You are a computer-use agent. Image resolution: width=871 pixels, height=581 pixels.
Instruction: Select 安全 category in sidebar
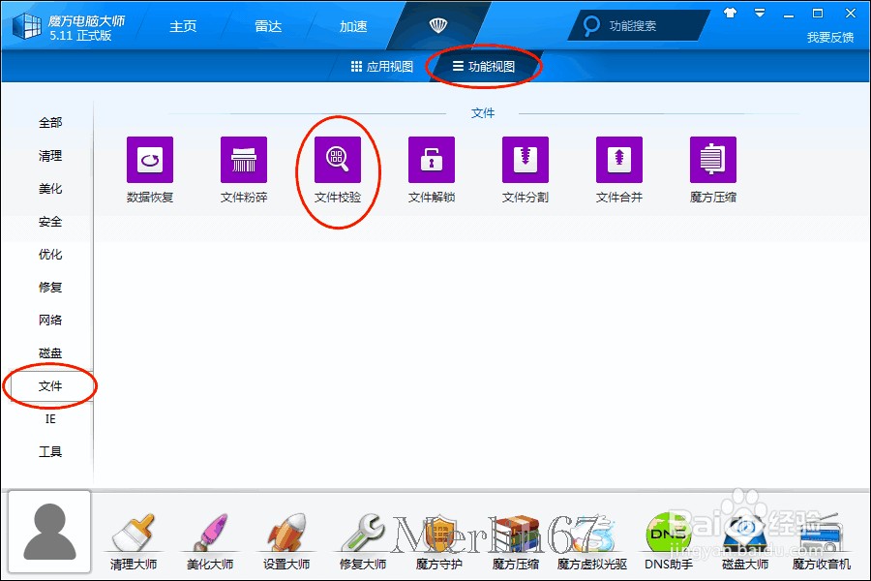point(50,222)
